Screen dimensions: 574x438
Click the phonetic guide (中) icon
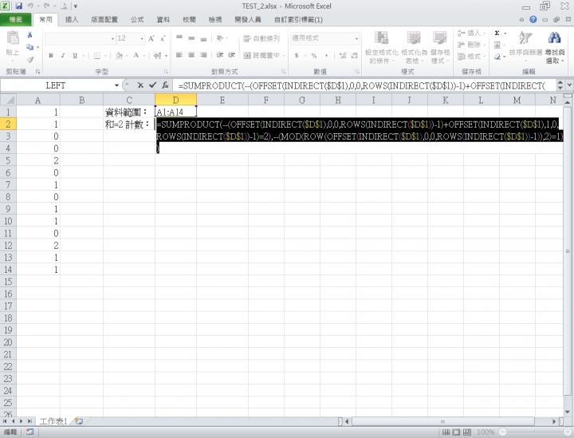tap(157, 56)
